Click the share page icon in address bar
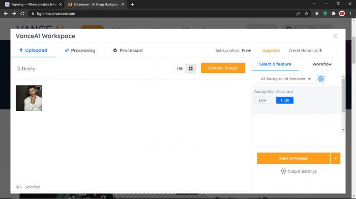This screenshot has height=199, width=356. coord(298,14)
